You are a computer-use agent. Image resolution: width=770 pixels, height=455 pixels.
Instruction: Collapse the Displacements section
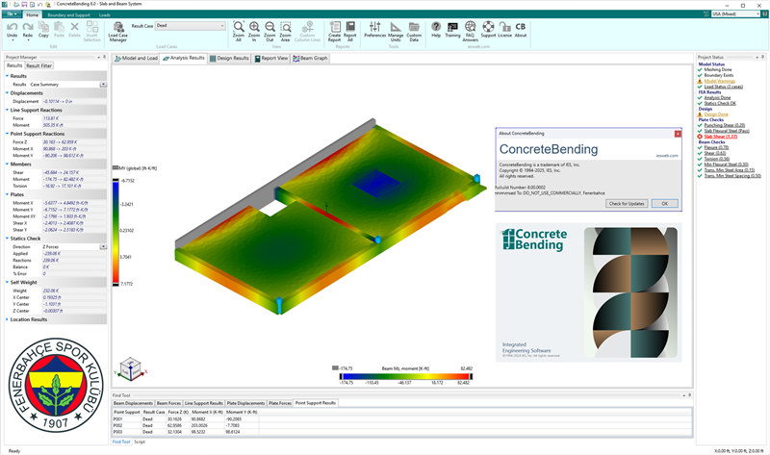(x=7, y=92)
